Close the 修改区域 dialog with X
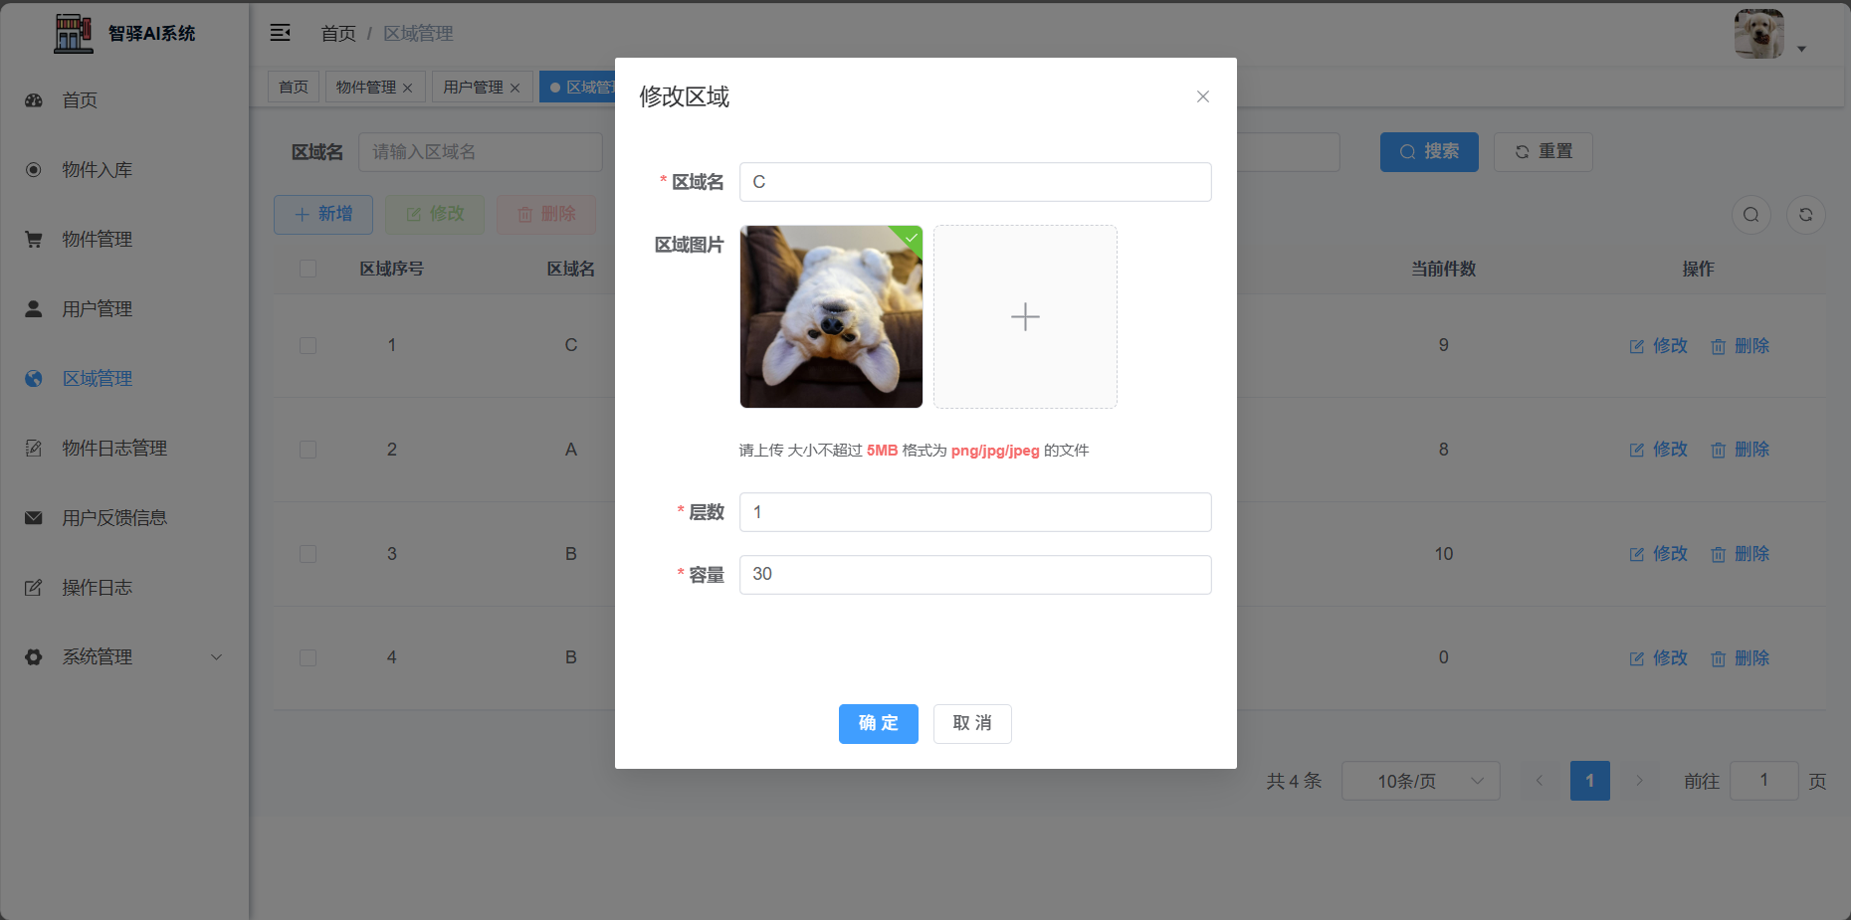Screen dimensions: 1851x920 (x=1203, y=96)
